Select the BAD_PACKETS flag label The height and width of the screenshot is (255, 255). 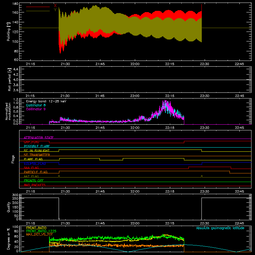click(35, 185)
